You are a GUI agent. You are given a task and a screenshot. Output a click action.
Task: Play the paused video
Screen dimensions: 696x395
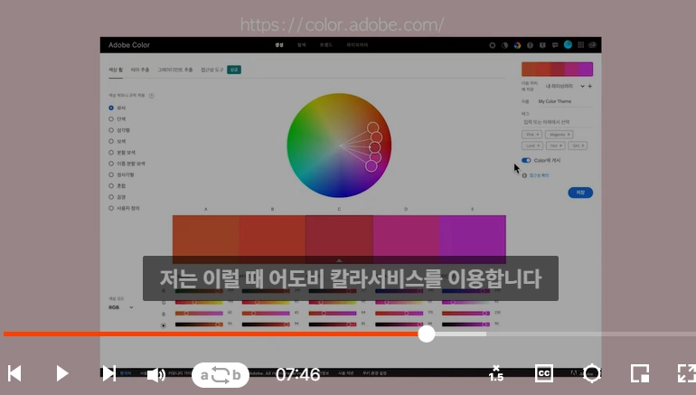62,373
